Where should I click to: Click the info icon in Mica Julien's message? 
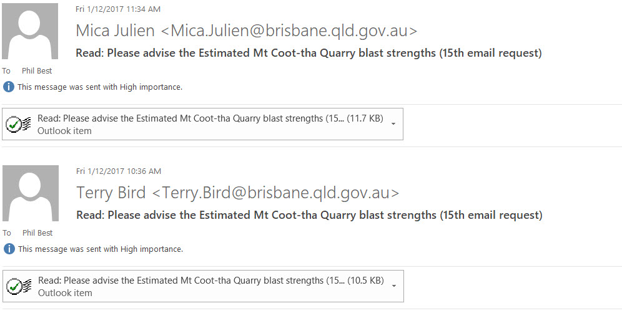click(x=9, y=87)
